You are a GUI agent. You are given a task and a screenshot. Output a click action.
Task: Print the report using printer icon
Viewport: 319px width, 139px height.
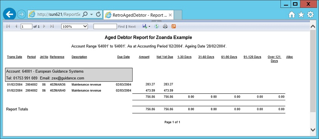tap(165, 26)
